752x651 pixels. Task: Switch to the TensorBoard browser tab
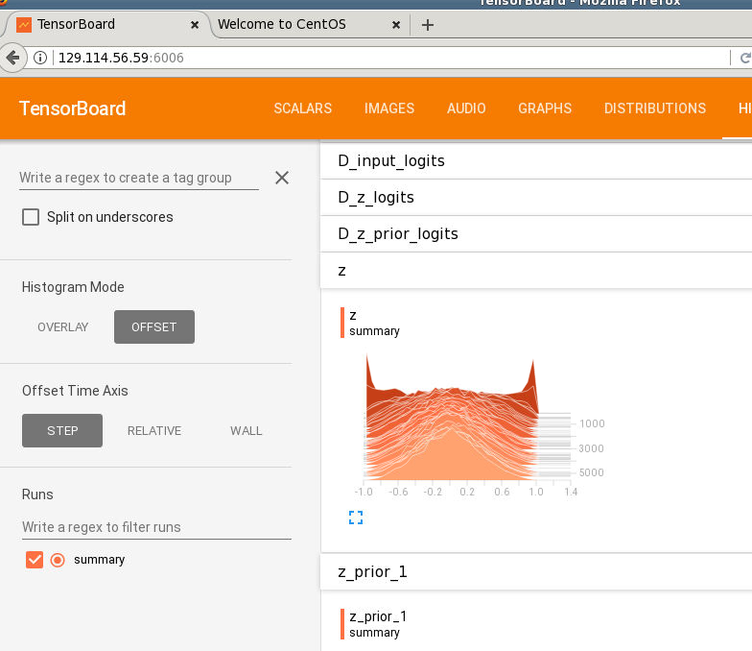[107, 25]
